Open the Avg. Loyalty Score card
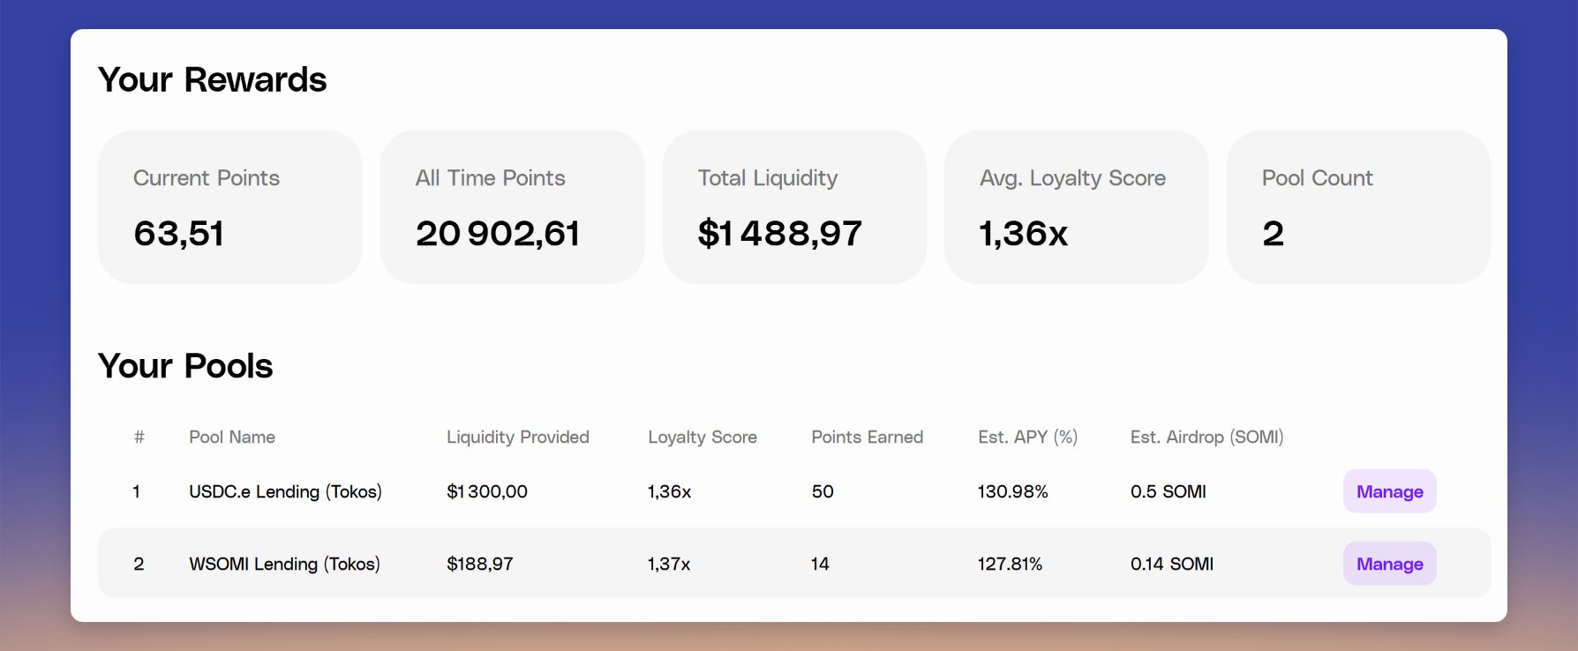This screenshot has height=651, width=1578. pos(1076,207)
